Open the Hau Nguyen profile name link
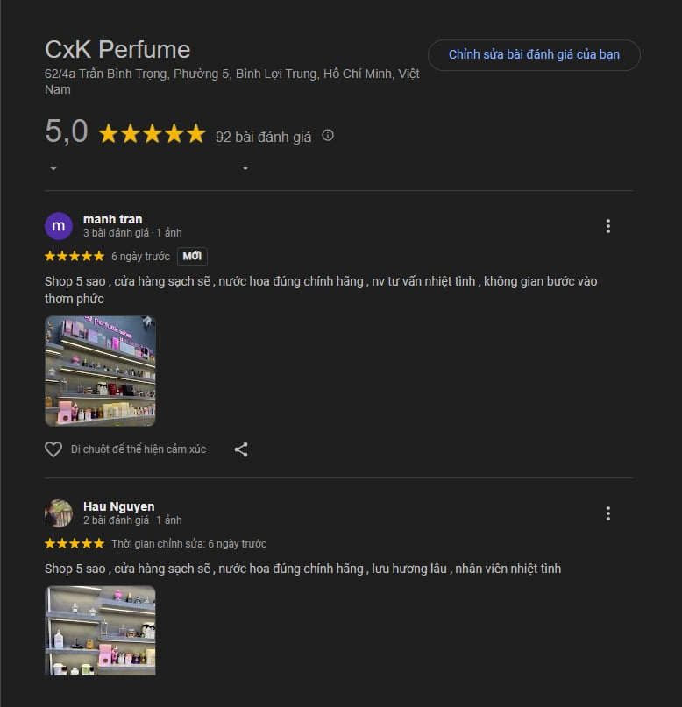The width and height of the screenshot is (682, 707). 119,506
